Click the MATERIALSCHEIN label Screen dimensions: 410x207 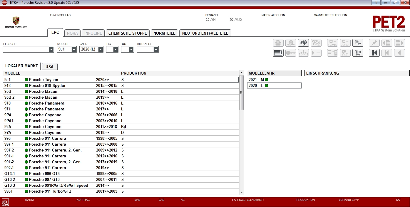273,15
